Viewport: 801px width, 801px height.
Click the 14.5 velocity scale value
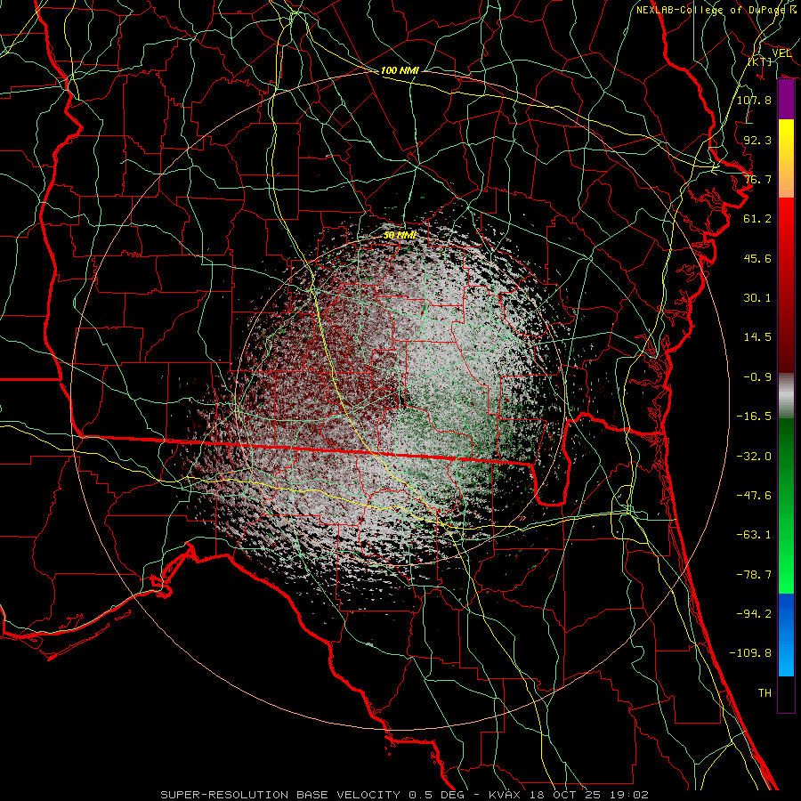click(757, 337)
